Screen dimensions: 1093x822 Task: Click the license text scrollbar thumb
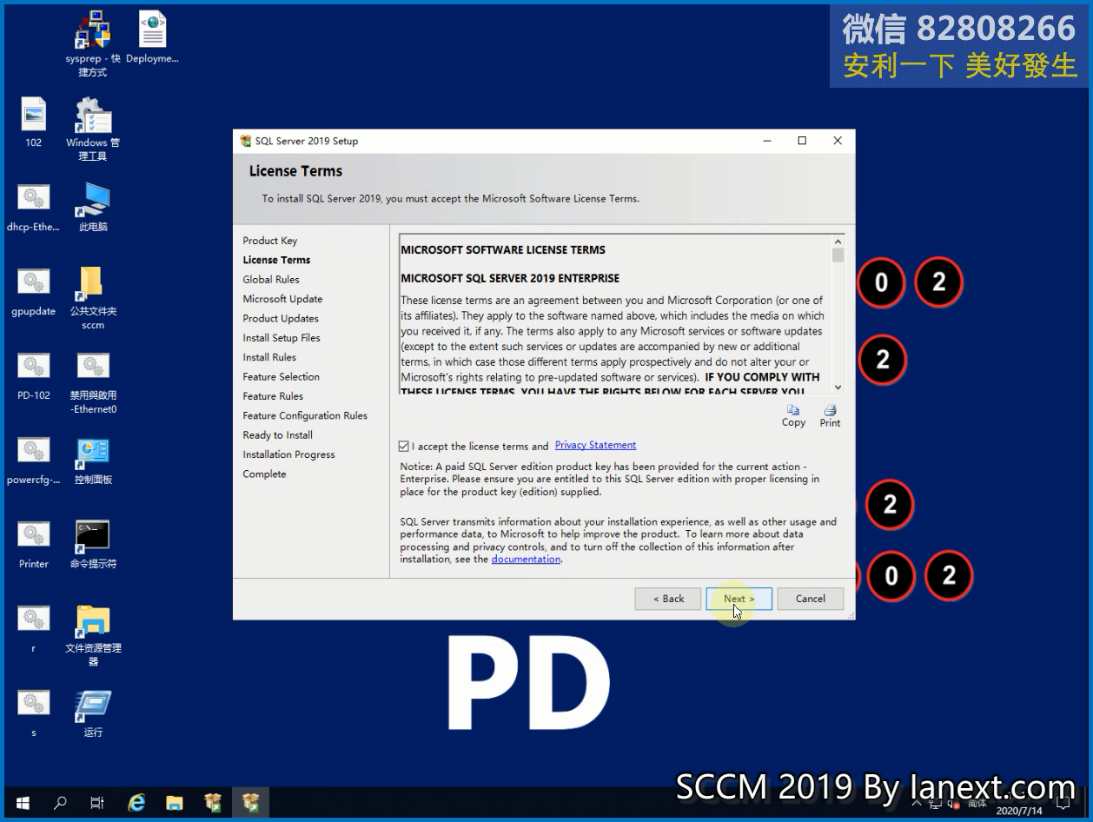tap(838, 255)
